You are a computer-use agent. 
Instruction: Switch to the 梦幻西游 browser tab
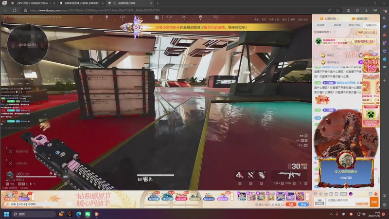click(32, 3)
